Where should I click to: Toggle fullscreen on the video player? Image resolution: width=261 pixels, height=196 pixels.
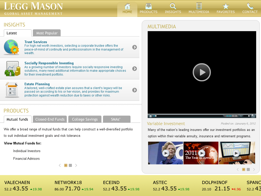pyautogui.click(x=253, y=116)
